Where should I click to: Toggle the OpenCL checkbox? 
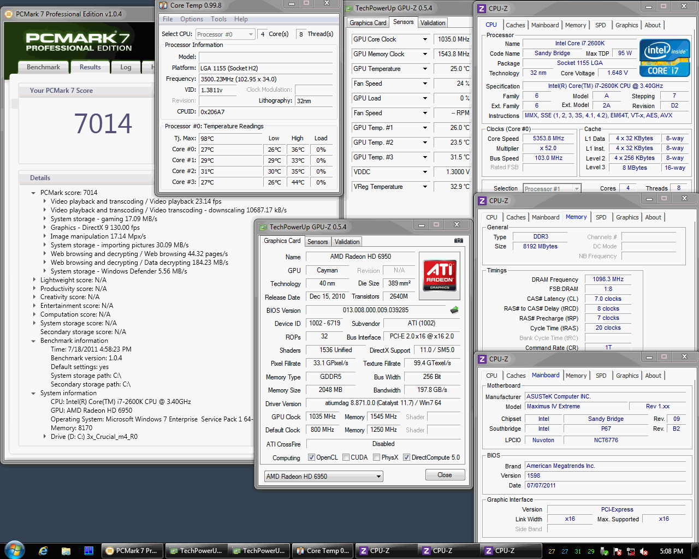tap(311, 457)
